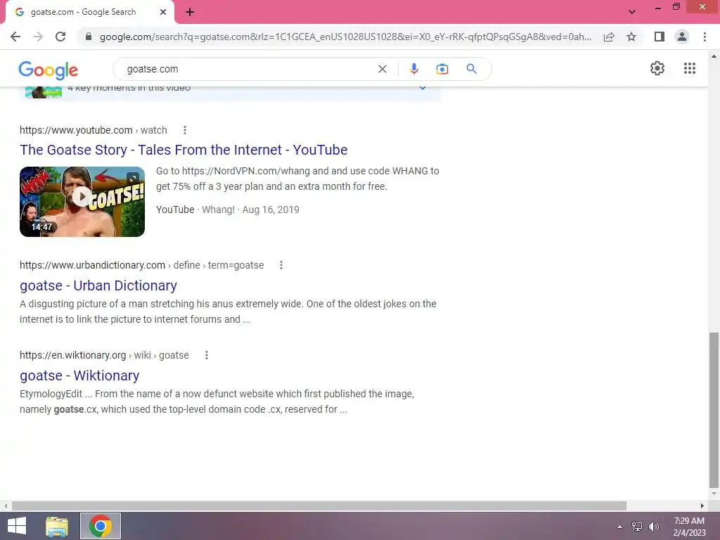Open the Google apps grid
Viewport: 720px width, 540px height.
690,68
